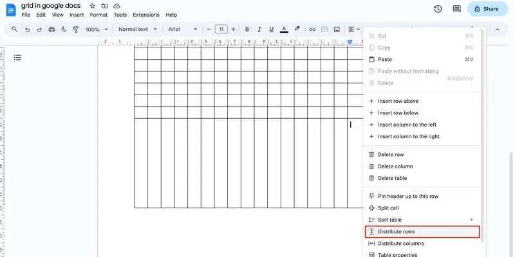This screenshot has height=257, width=515.
Task: Open the text color picker
Action: (284, 30)
